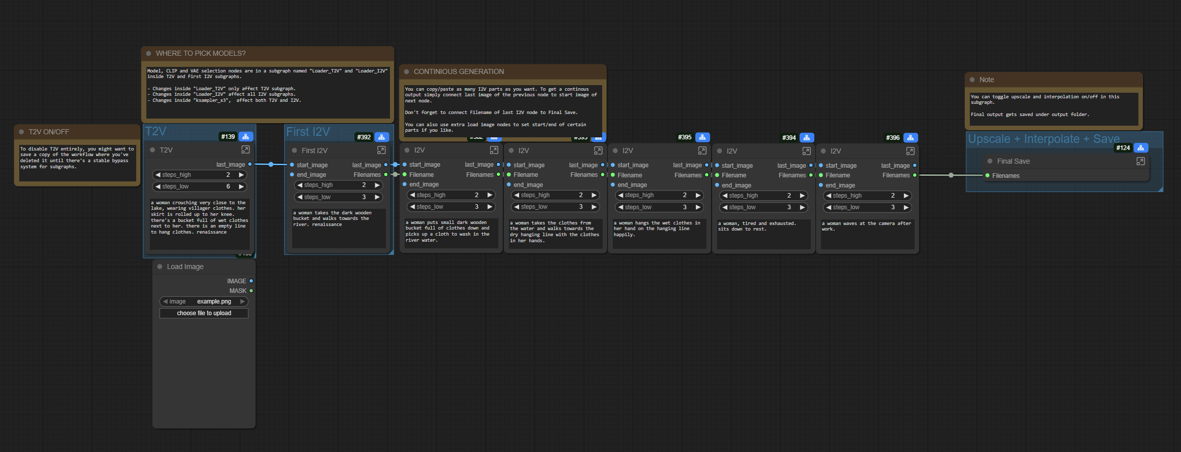Select the CONTINIOUS GENERATION note title bar
This screenshot has width=1181, height=452.
pyautogui.click(x=501, y=72)
